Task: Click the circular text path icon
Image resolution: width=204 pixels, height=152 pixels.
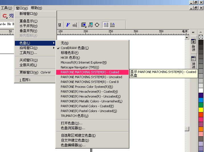Action: [x=97, y=25]
